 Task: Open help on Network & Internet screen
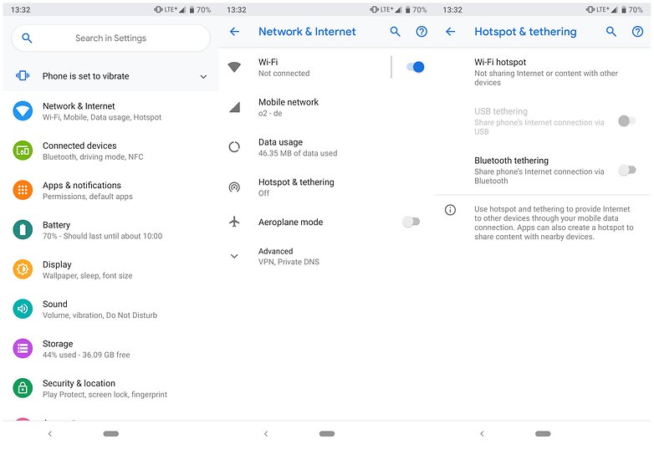(422, 31)
